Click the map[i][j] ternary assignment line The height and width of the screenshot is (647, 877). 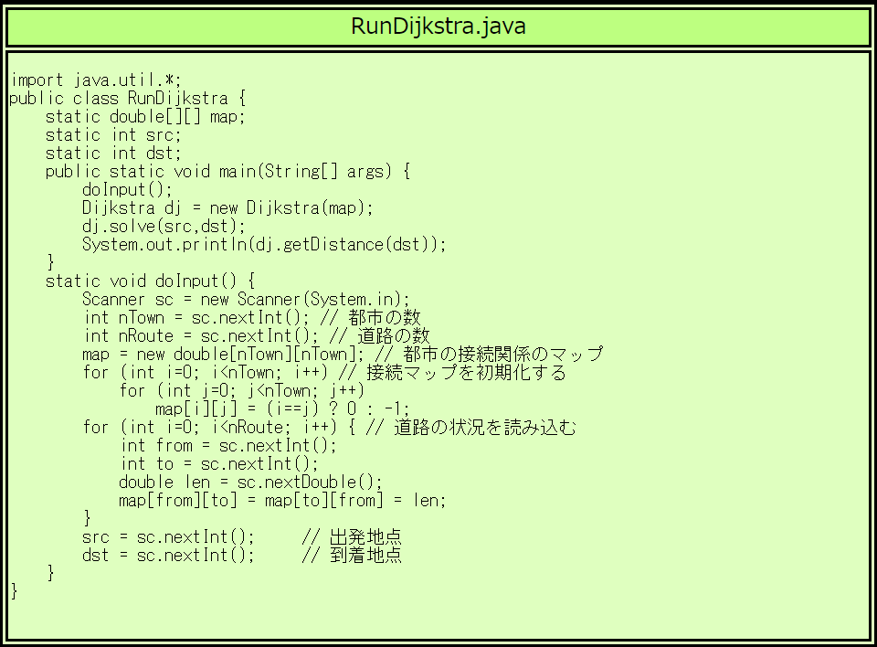click(282, 408)
